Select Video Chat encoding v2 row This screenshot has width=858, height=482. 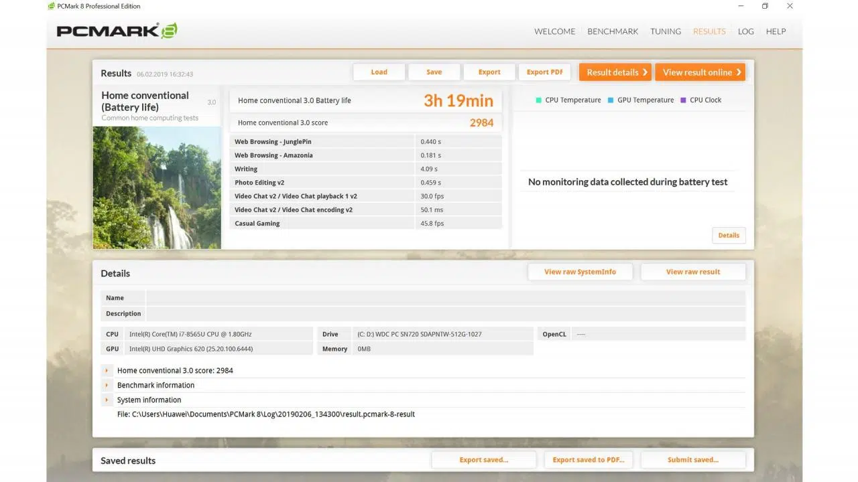click(366, 210)
